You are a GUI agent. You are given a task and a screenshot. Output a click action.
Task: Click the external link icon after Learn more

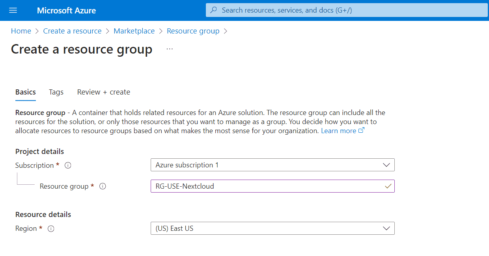pyautogui.click(x=361, y=131)
